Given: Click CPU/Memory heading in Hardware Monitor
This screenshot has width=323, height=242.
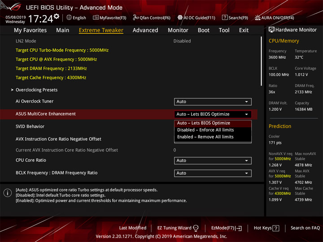Looking at the screenshot, I should coord(284,41).
